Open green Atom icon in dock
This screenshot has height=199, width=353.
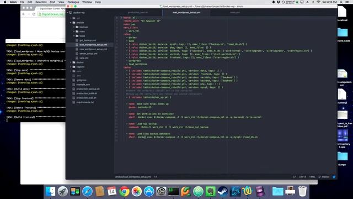[x=198, y=191]
